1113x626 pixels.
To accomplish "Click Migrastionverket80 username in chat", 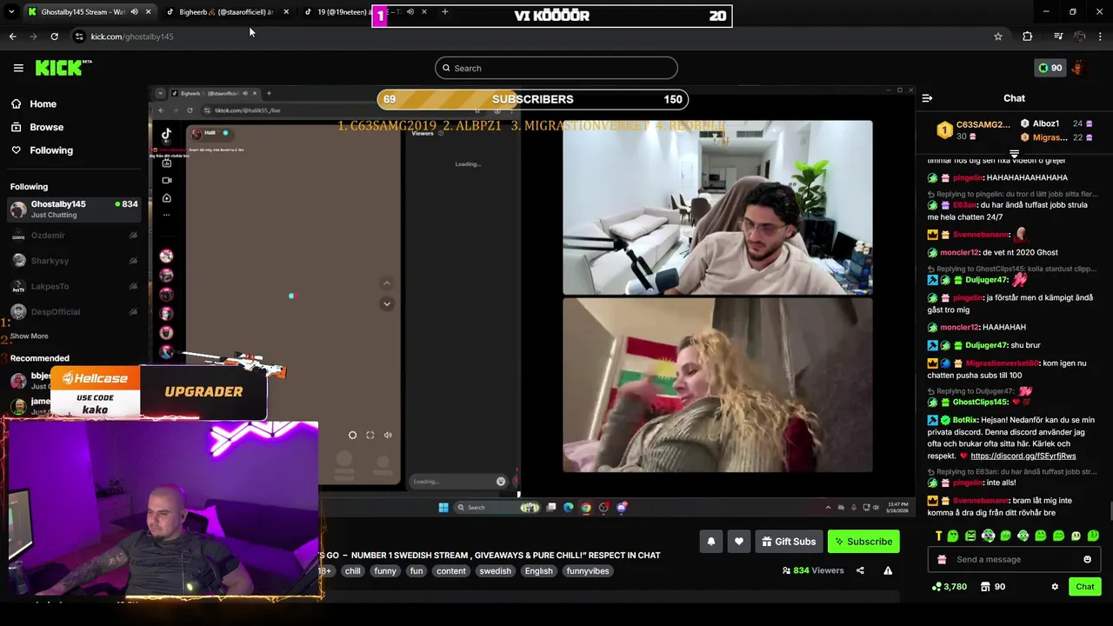I will pos(1002,363).
